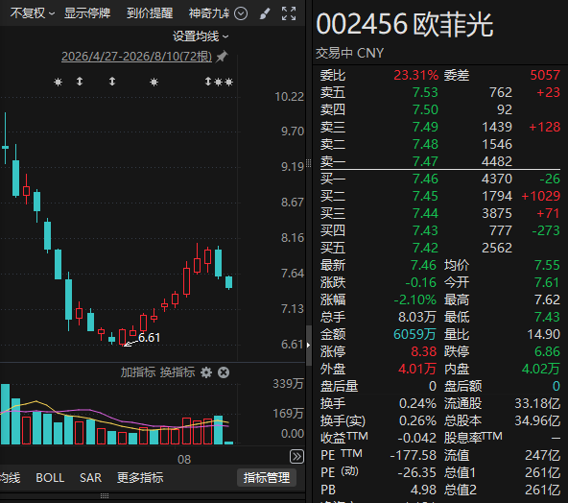Click 买三 price 7.44
This screenshot has height=503, width=568.
point(425,213)
